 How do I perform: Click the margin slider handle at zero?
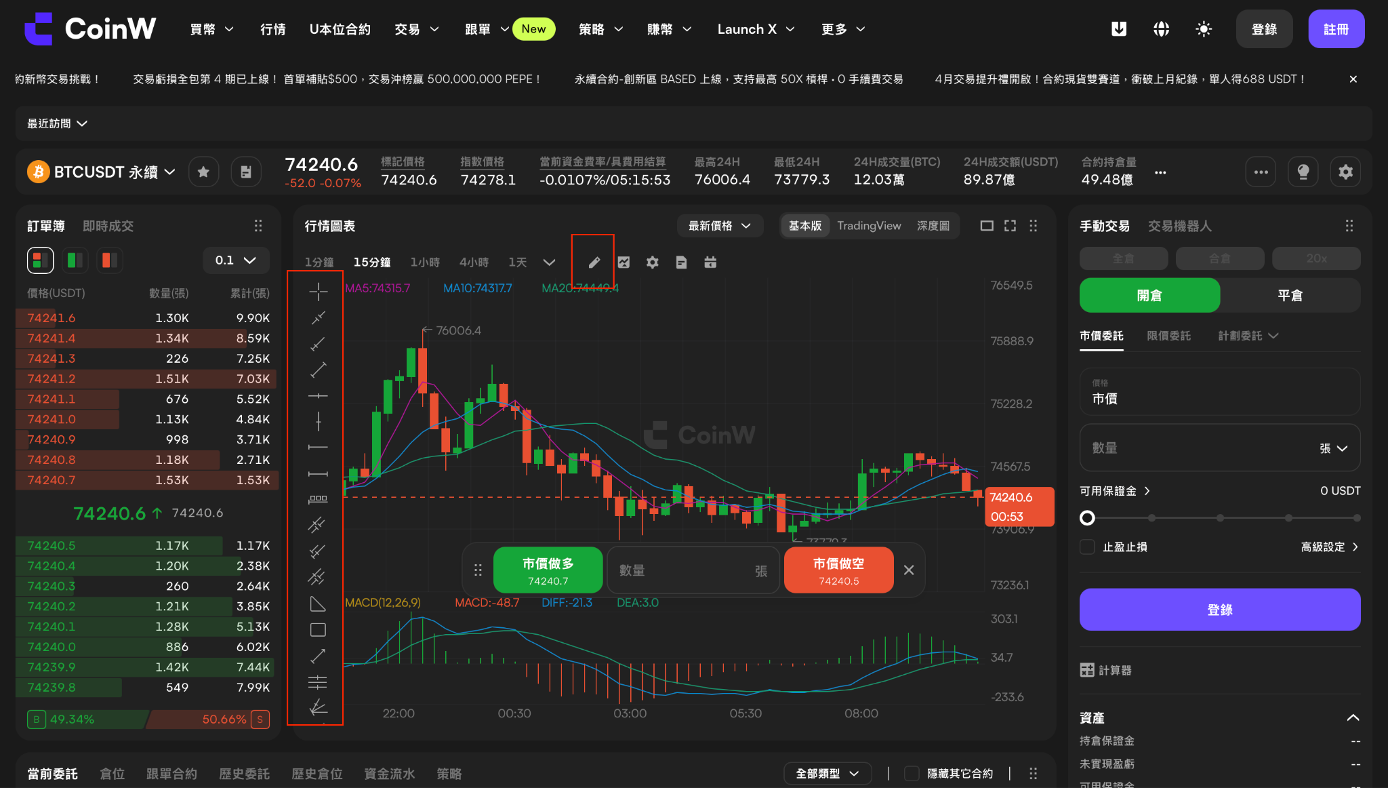click(x=1087, y=518)
